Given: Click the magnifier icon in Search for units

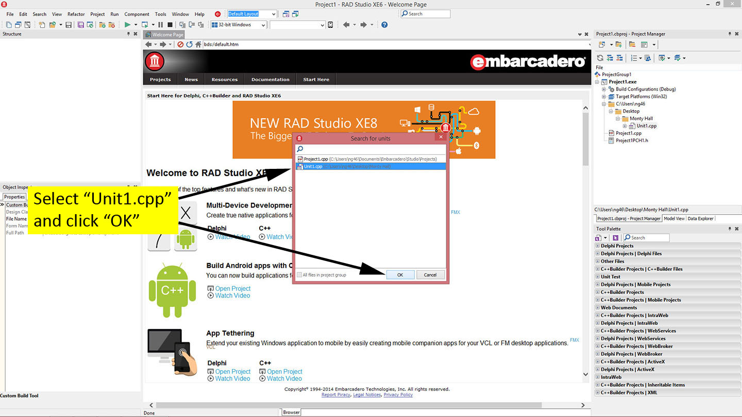Looking at the screenshot, I should tap(300, 149).
